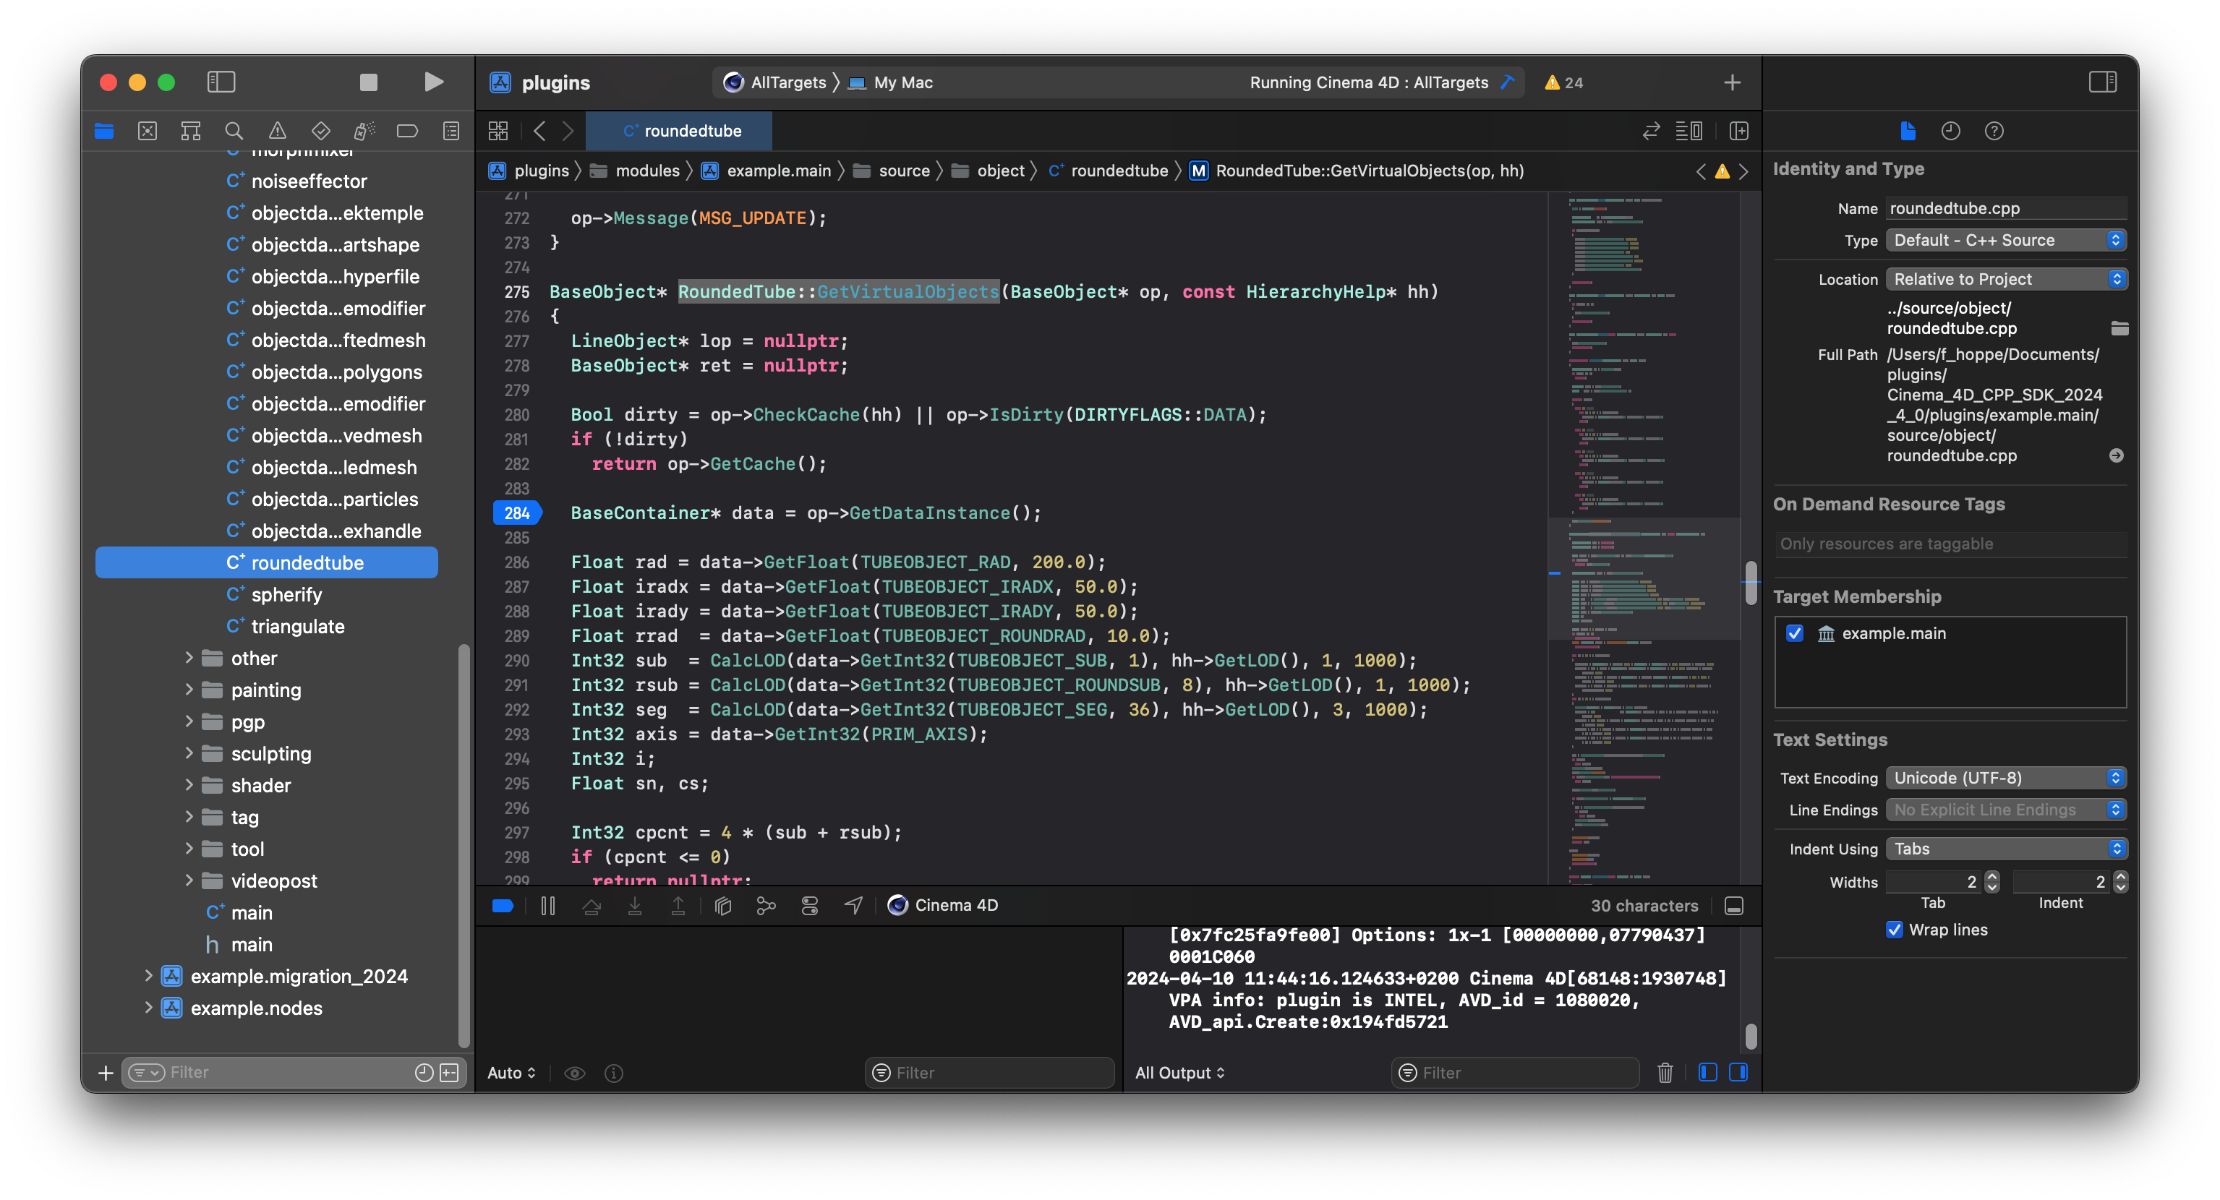Screen dimensions: 2220x1200
Task: Open the Find navigator
Action: tap(234, 131)
